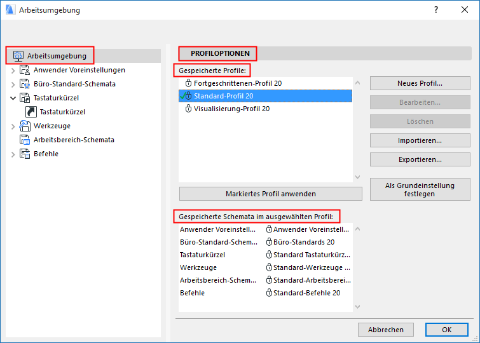The image size is (480, 343).
Task: Click the Arbeitsbereich-Schemata tree icon
Action: 25,140
